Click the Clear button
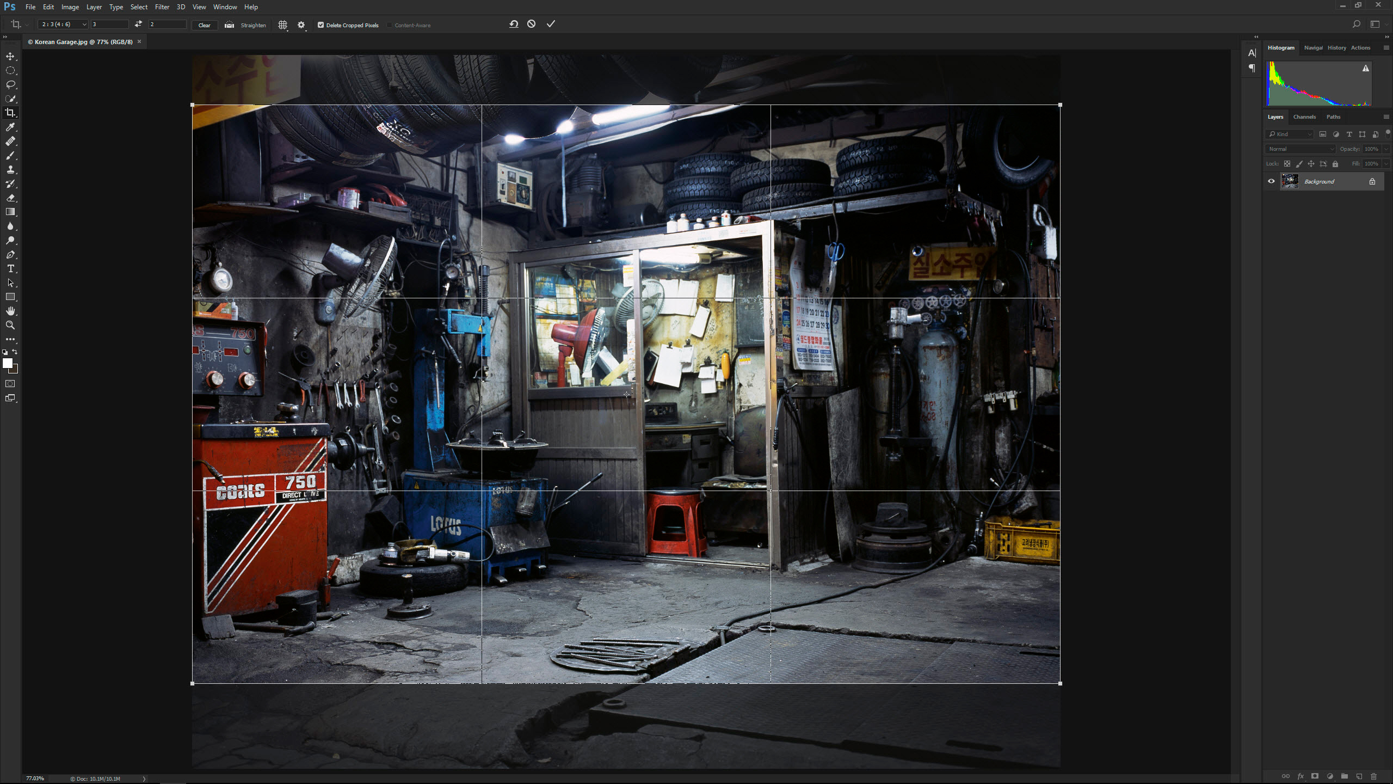 click(x=204, y=25)
